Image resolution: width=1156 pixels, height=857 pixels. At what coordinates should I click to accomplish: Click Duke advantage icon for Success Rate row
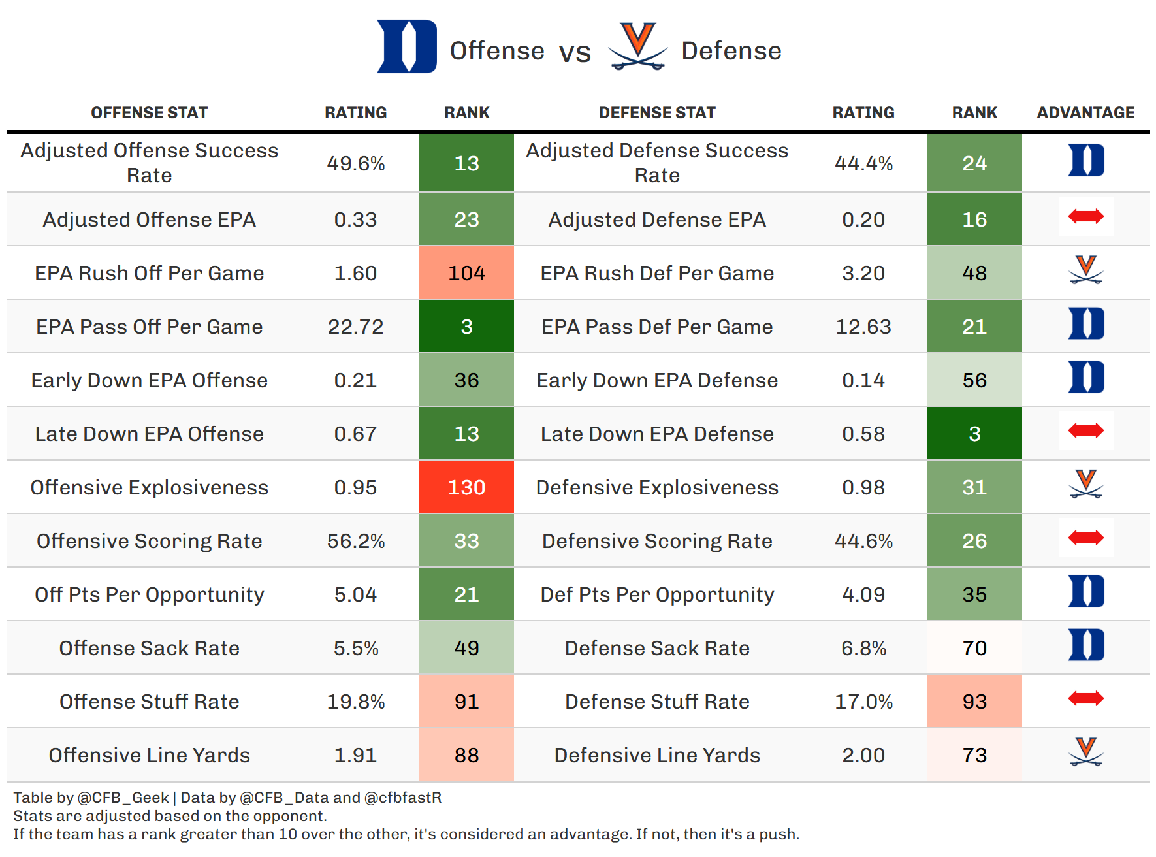(x=1085, y=161)
